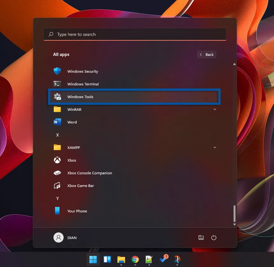Click the Power icon in the Start menu
Image resolution: width=274 pixels, height=267 pixels.
[214, 237]
